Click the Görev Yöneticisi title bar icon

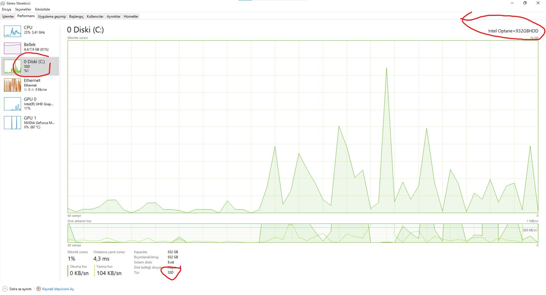pyautogui.click(x=3, y=3)
